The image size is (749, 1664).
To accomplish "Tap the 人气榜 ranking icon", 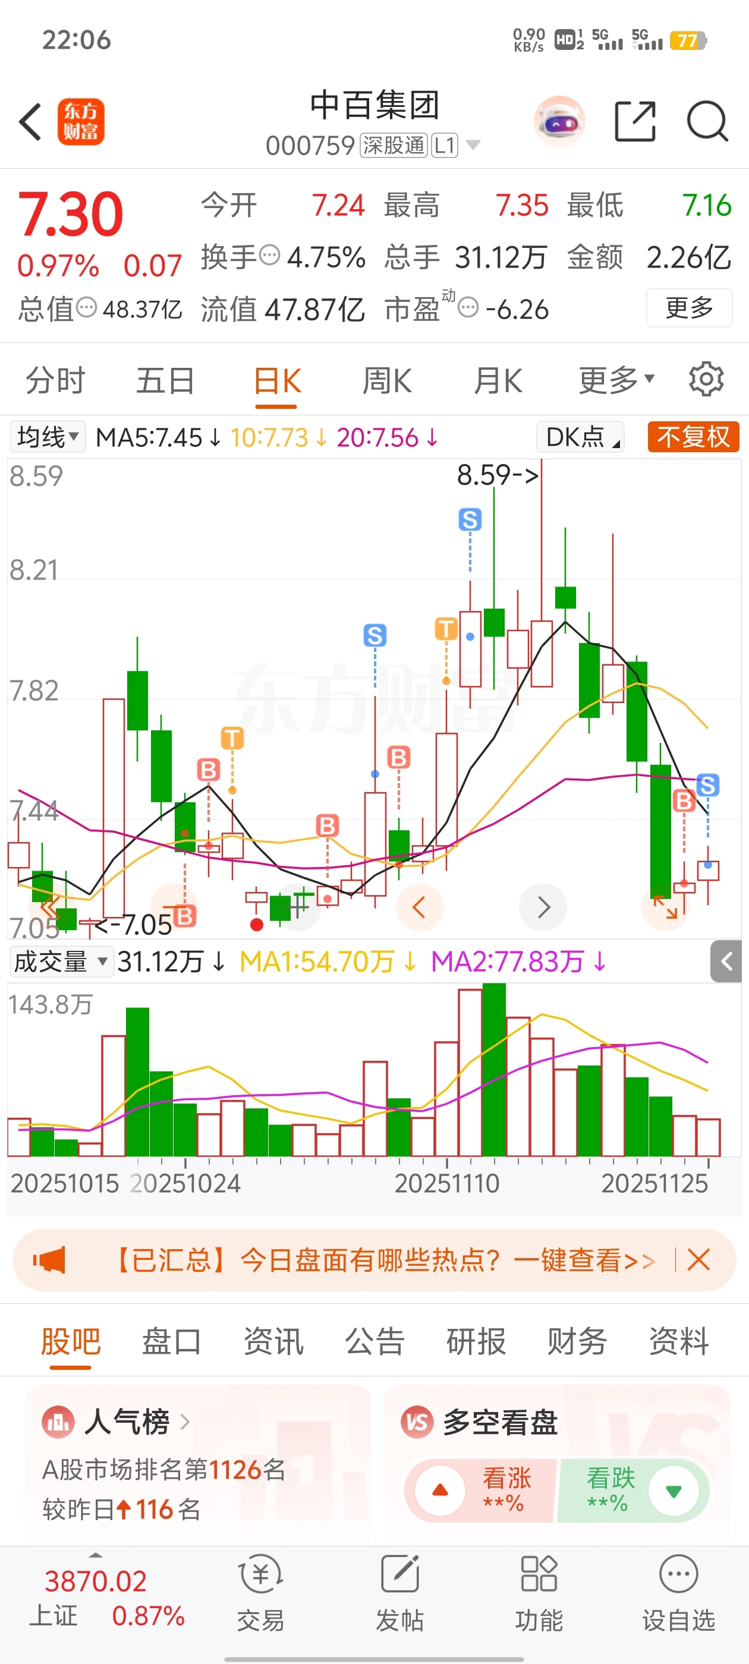I will point(58,1422).
